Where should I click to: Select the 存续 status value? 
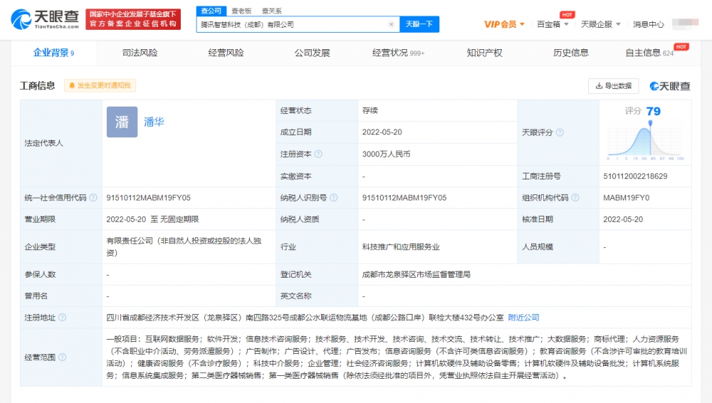(370, 110)
